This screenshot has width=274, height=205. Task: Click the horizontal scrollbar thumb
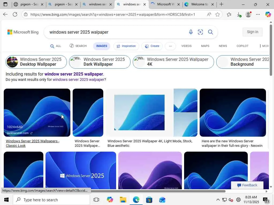(x=158, y=191)
